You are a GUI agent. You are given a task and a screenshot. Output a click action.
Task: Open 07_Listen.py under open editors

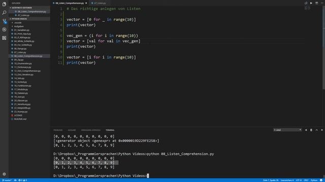(29, 15)
